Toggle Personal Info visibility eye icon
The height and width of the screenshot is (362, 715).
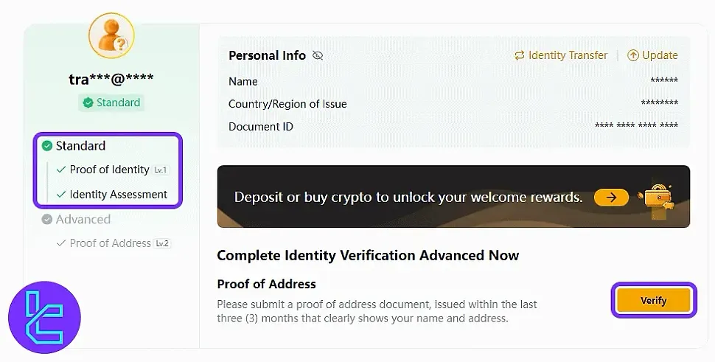(318, 55)
